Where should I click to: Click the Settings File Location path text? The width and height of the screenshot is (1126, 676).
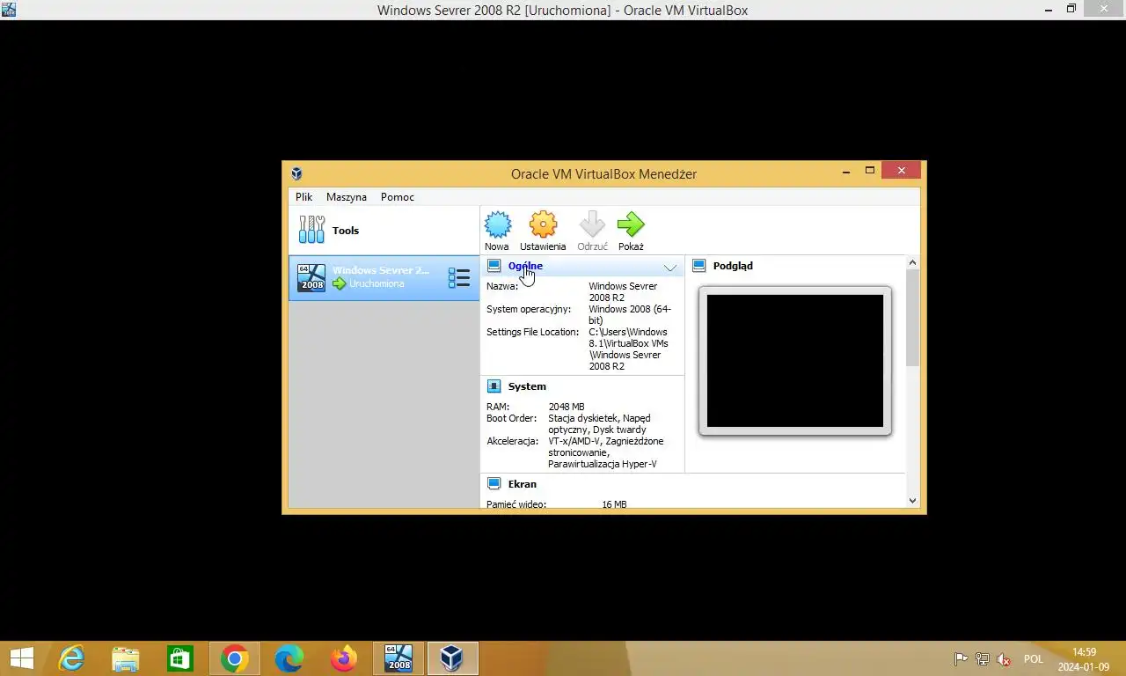point(629,349)
